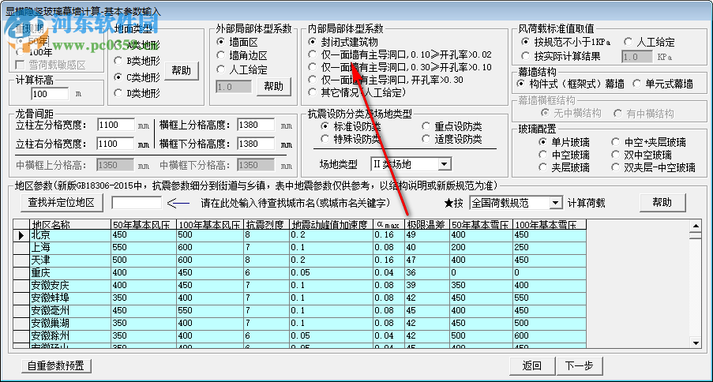Viewport: 713px width, 382px height.
Task: Select 北京 row in region table
Action: 299,235
